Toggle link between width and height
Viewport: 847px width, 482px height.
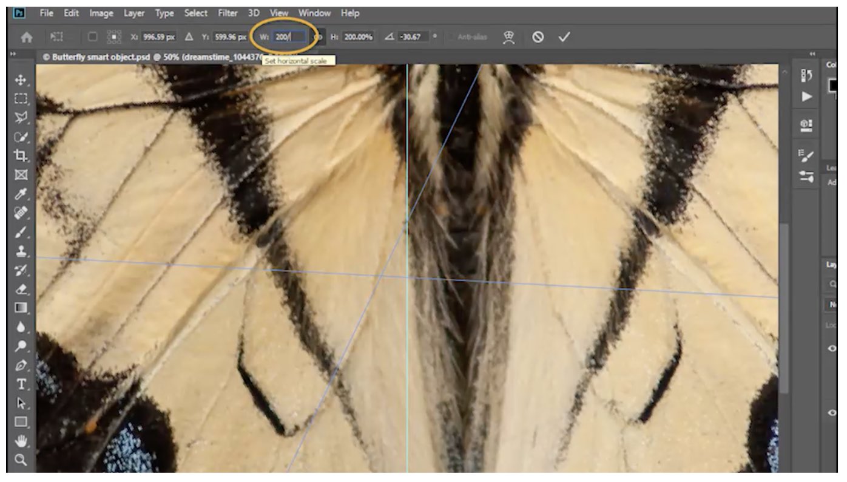pyautogui.click(x=319, y=37)
